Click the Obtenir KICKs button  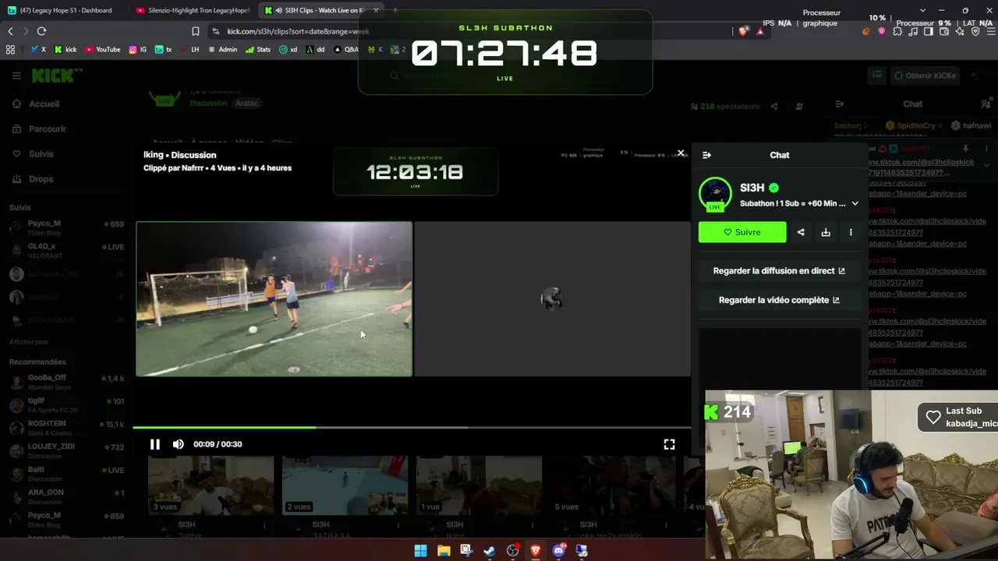tap(925, 76)
